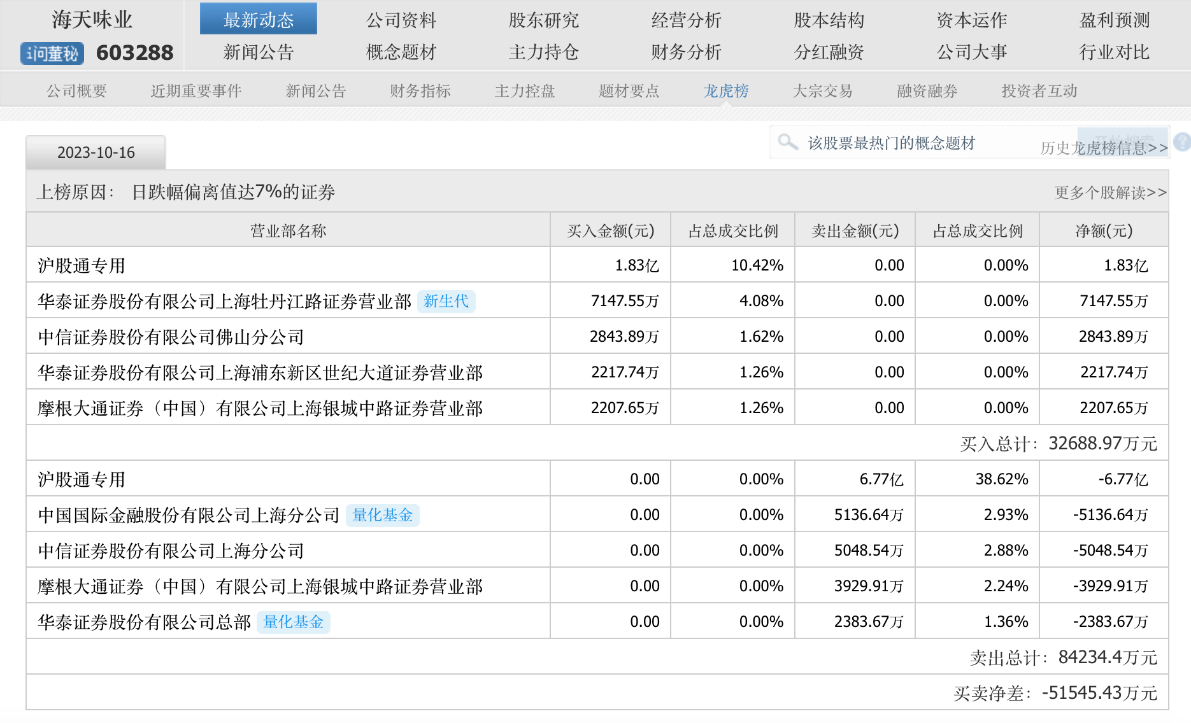1191x723 pixels.
Task: Click the 问董秘 badge icon
Action: pos(52,53)
